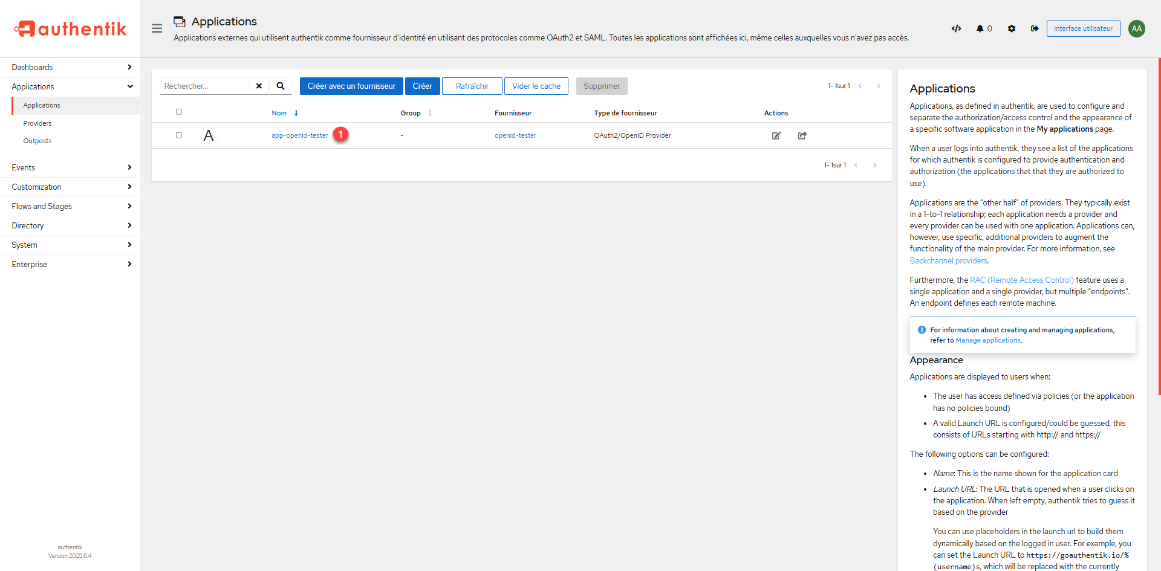Click the hamburger sidebar toggle icon
This screenshot has height=571, width=1161.
pos(157,28)
